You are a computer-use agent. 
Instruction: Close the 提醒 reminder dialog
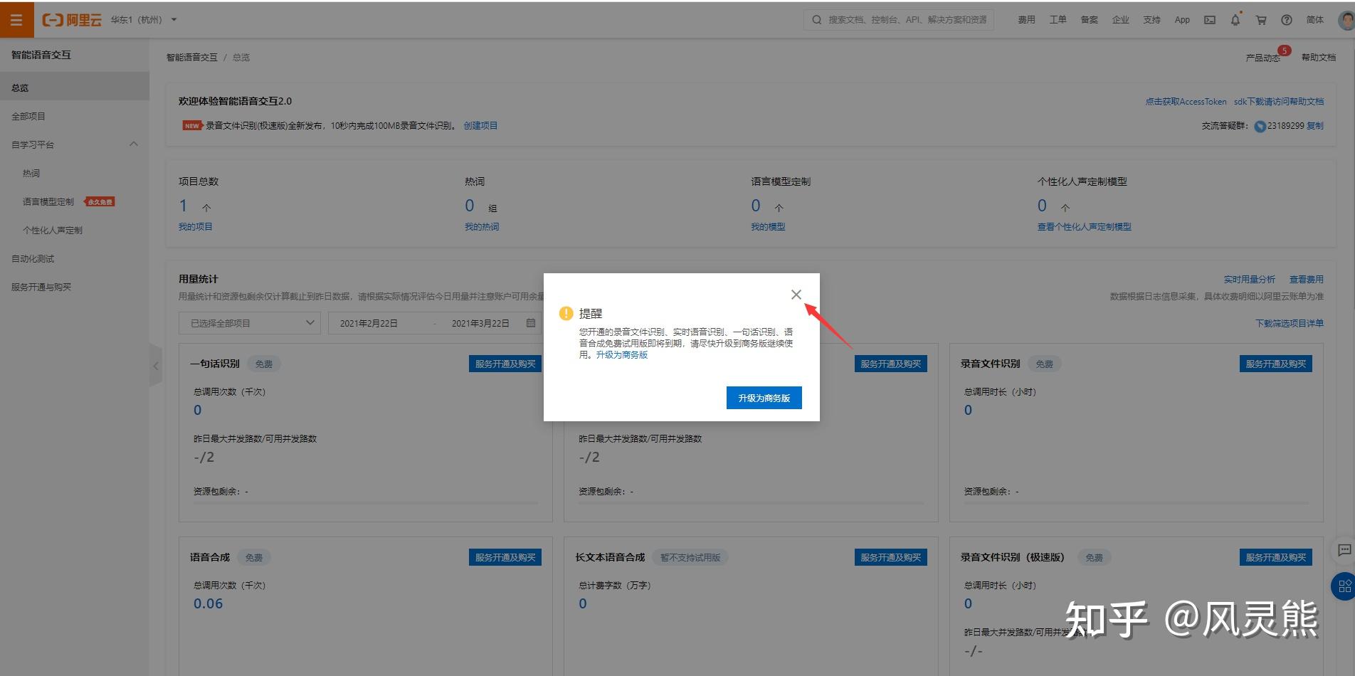(796, 294)
